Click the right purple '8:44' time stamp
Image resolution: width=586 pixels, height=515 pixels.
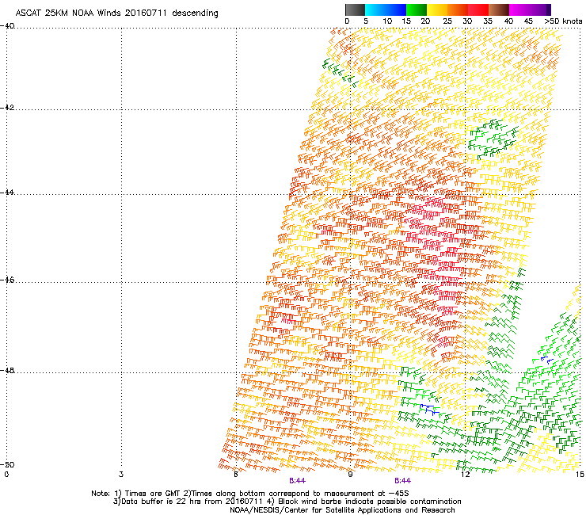coord(402,481)
